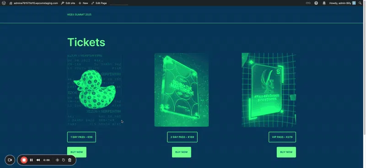Toggle the camera bubble in recorder
Screen dimensions: 366x168
10,160
